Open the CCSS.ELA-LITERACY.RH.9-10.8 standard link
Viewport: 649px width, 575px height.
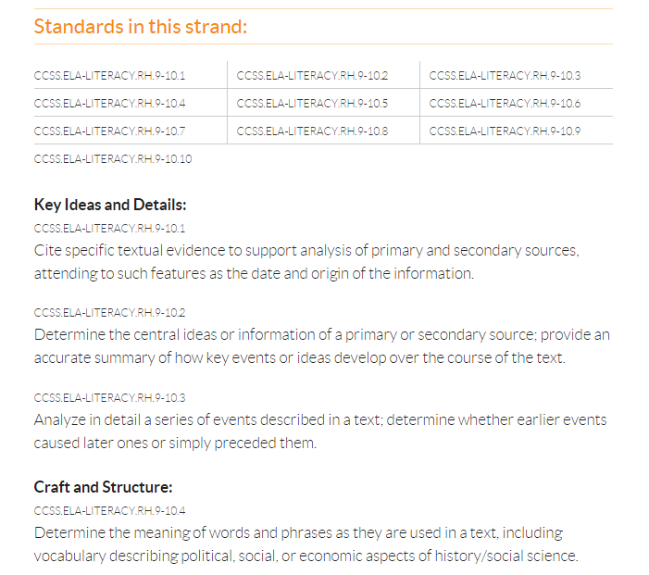click(x=312, y=131)
